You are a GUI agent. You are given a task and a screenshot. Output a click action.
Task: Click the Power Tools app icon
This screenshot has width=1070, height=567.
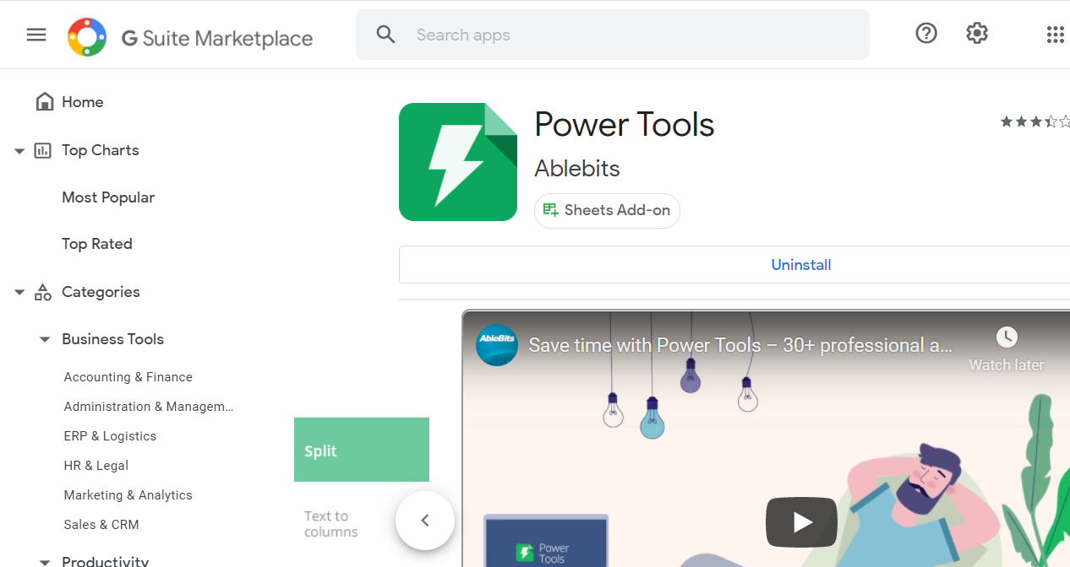pyautogui.click(x=457, y=161)
